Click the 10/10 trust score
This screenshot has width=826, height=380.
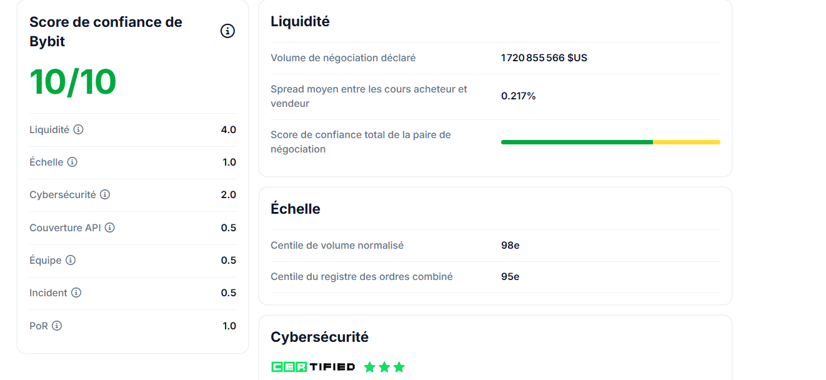(72, 82)
